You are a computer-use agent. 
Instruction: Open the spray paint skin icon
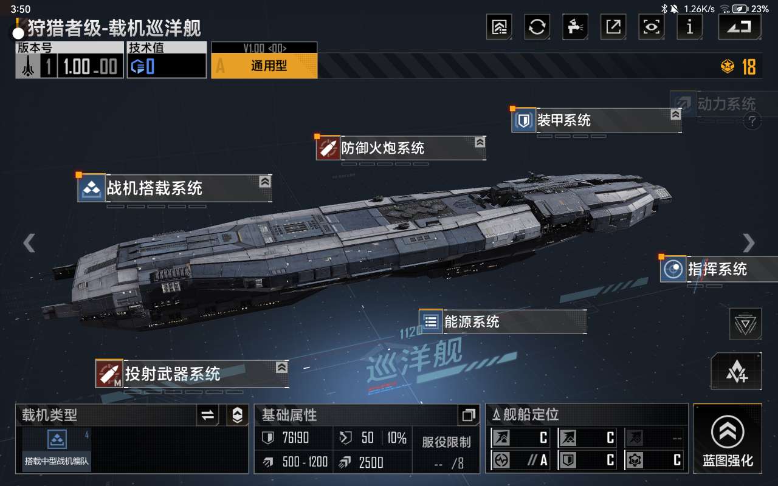tap(574, 27)
